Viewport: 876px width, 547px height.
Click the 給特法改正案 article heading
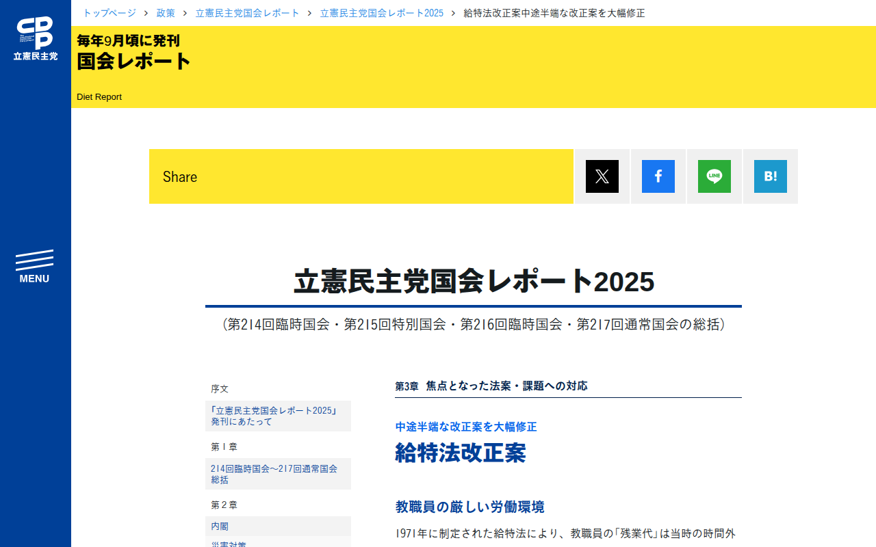[x=461, y=453]
